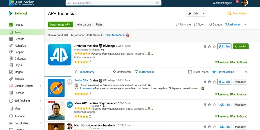Open the Nelk dropdown arrow
260x130 pixels.
(x=204, y=13)
